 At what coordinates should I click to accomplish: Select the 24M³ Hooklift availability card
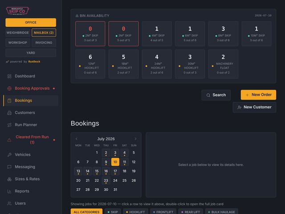tap(157, 64)
